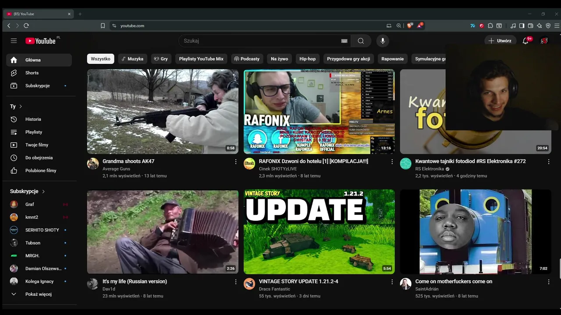Bookmark this page with bookmark icon
Viewport: 561px width, 315px height.
click(x=103, y=26)
